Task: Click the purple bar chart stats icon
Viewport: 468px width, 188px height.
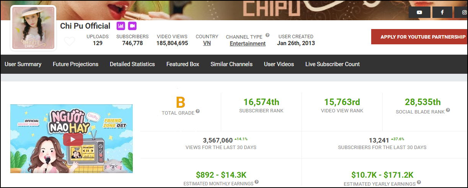Action: click(121, 26)
